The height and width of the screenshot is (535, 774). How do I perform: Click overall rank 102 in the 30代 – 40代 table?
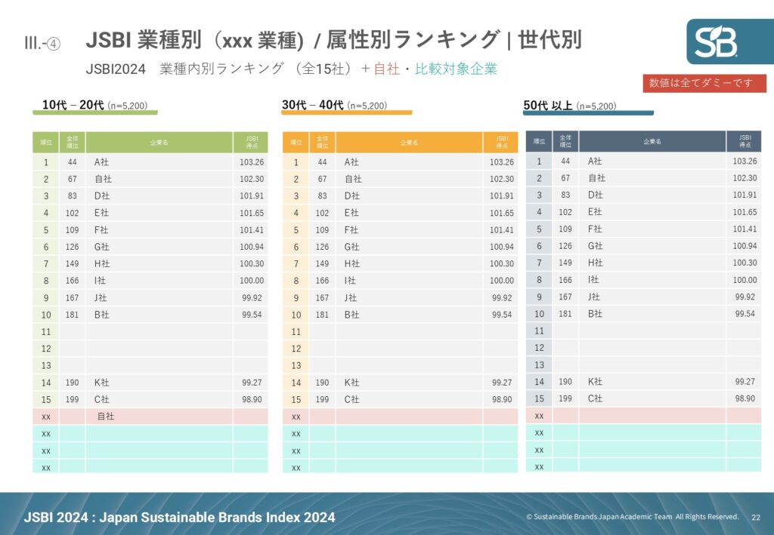pos(322,213)
